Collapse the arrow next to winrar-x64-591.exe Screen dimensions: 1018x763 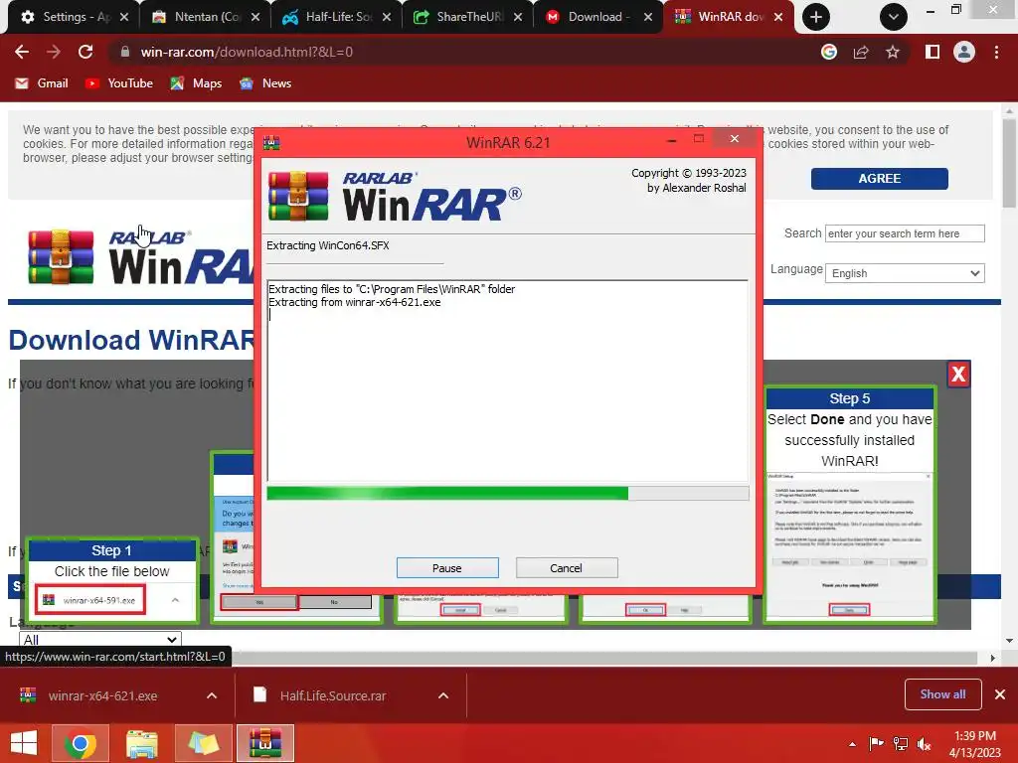[175, 600]
